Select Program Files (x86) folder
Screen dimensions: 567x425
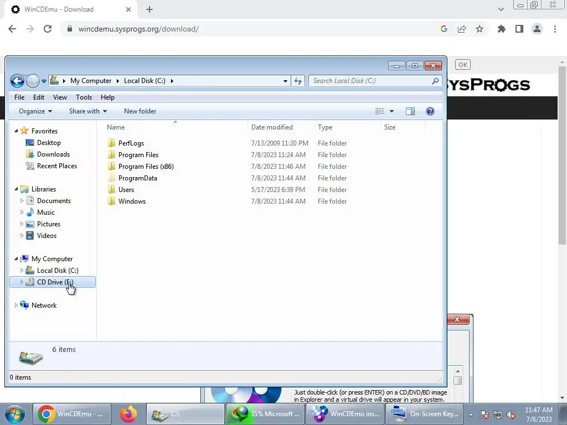[146, 167]
